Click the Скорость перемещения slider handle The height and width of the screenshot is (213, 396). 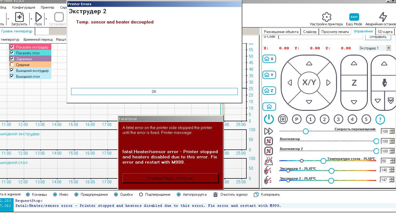[306, 131]
